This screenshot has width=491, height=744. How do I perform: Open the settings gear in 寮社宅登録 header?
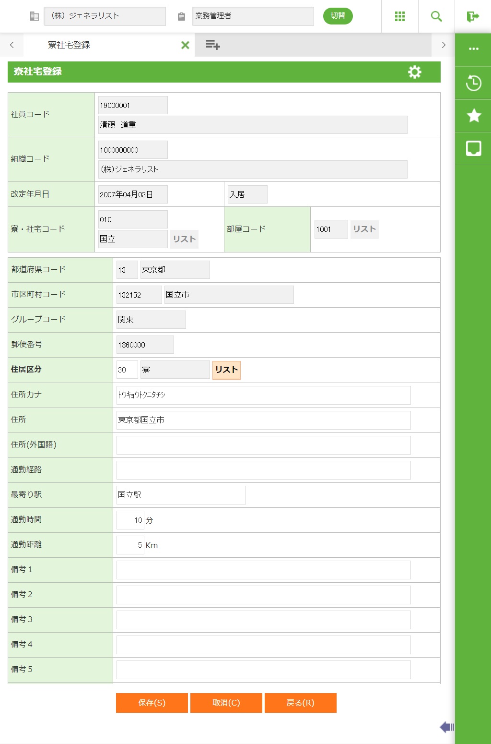pos(414,72)
